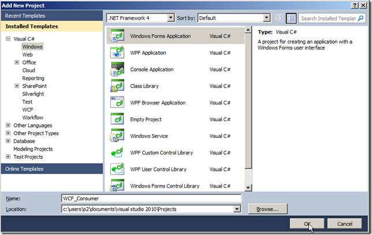Image resolution: width=372 pixels, height=235 pixels.
Task: Select the Modeling Projects item
Action: (33, 149)
